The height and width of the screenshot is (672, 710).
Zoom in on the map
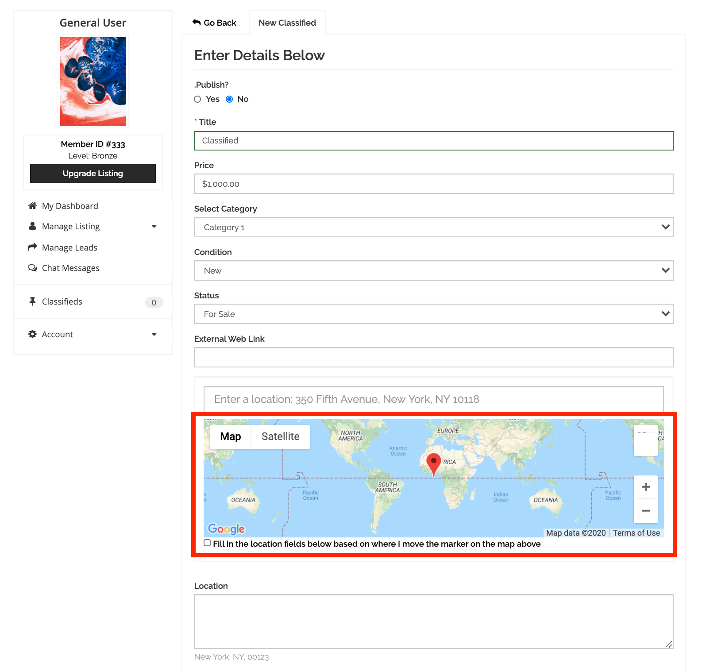point(646,487)
